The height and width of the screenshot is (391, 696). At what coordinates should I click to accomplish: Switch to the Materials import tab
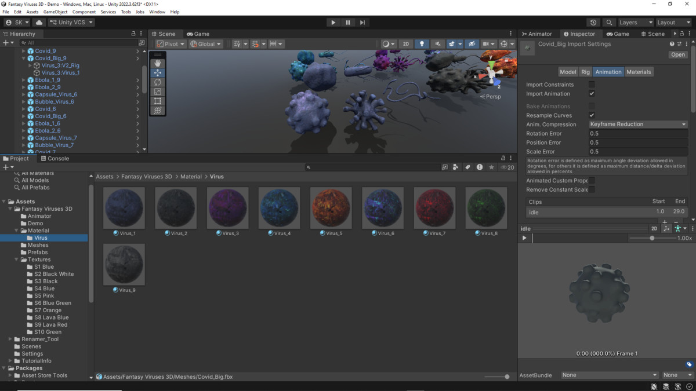coord(639,72)
